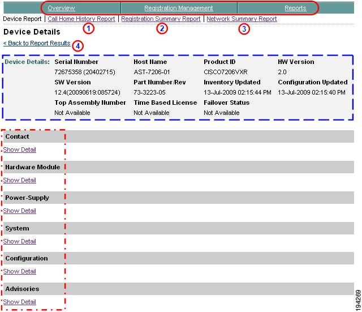Go to Registration Management tab

click(179, 8)
